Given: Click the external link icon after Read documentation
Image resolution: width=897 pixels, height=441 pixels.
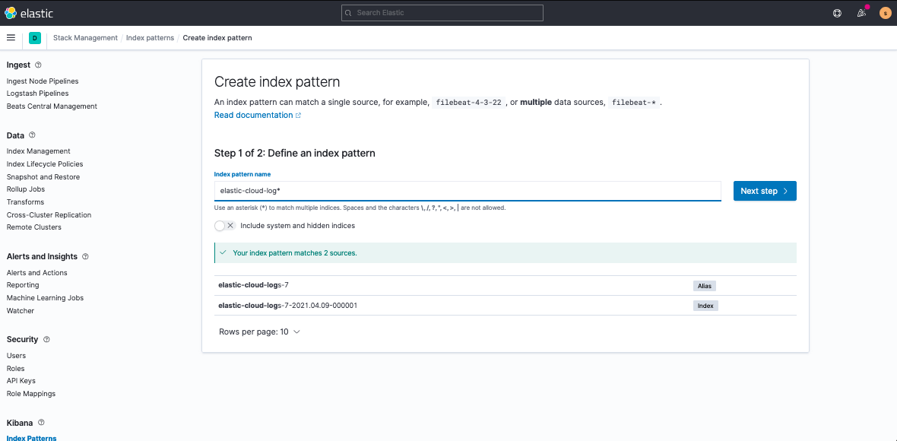Looking at the screenshot, I should (x=298, y=116).
